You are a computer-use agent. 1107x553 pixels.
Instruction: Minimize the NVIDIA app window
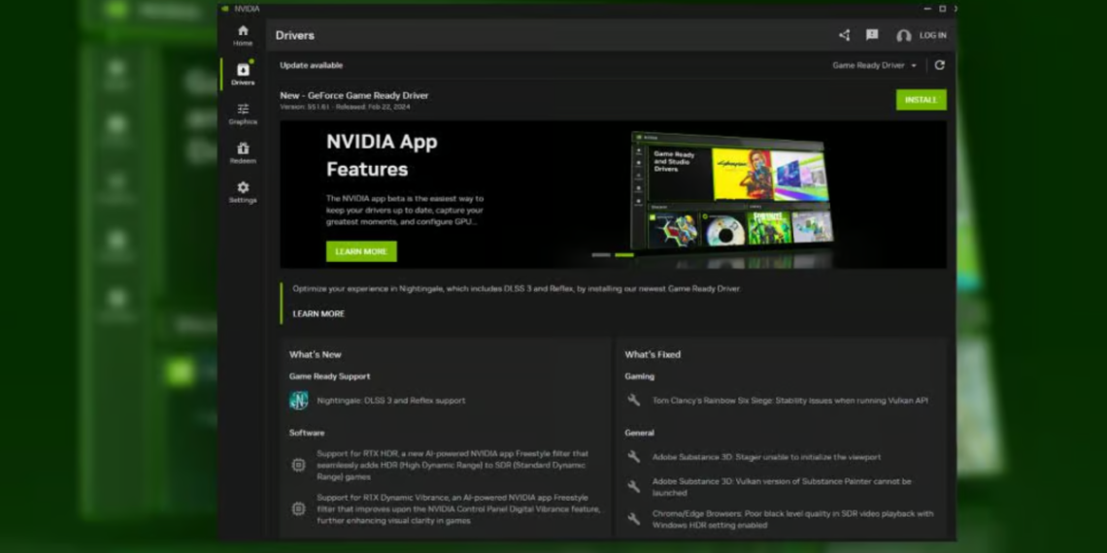tap(927, 9)
